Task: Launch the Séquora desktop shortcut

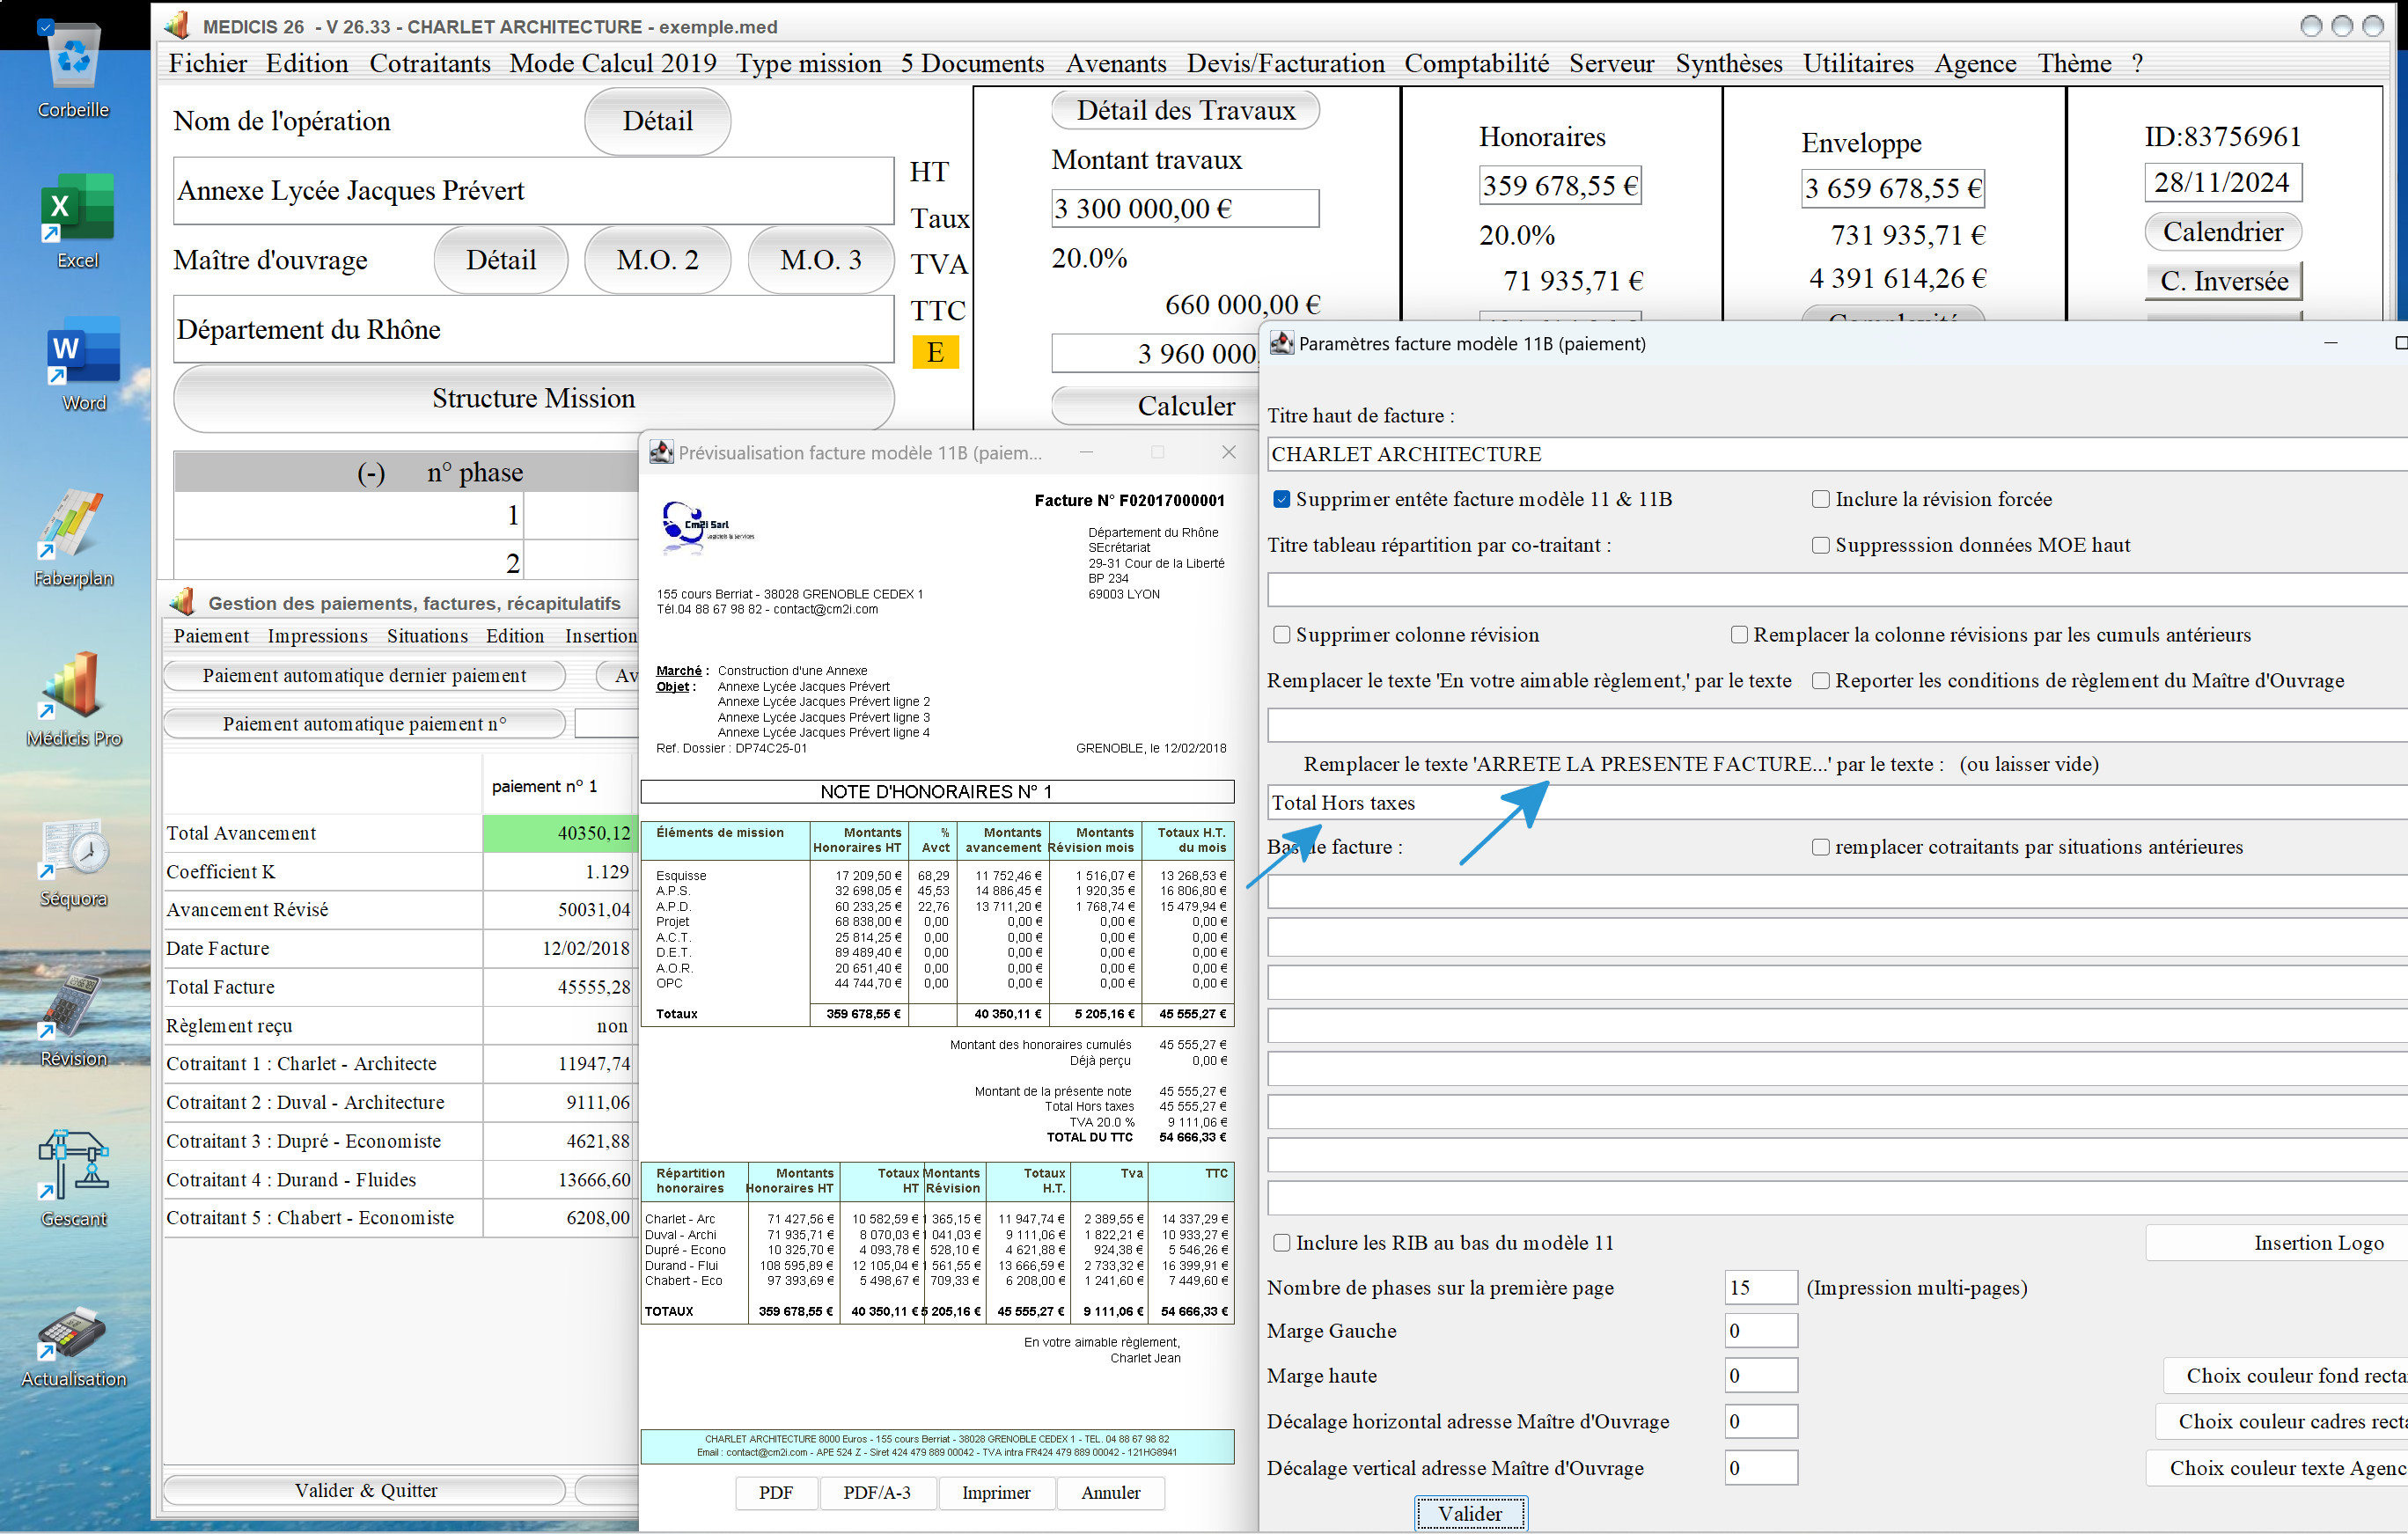Action: [73, 862]
